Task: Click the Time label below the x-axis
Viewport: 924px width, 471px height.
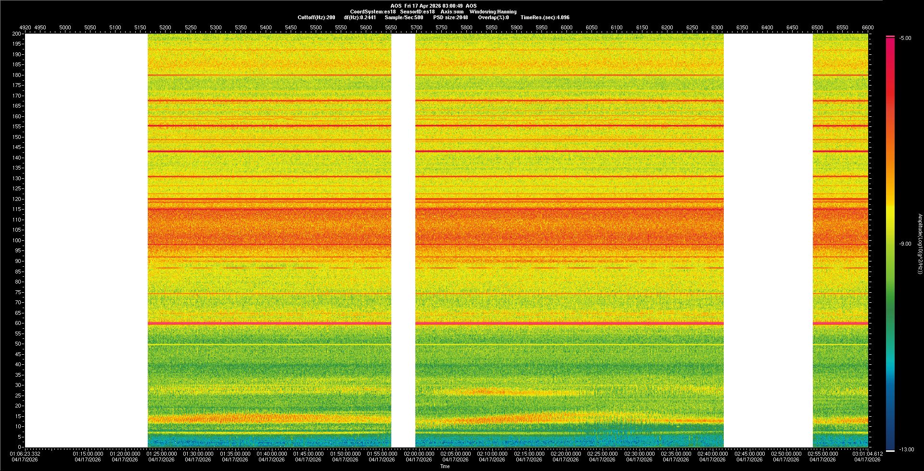Action: pos(445,466)
